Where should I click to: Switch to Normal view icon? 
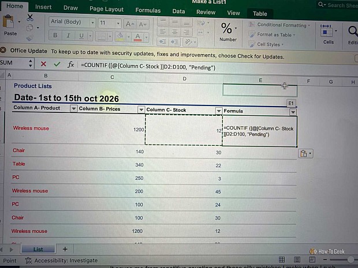coord(282,259)
